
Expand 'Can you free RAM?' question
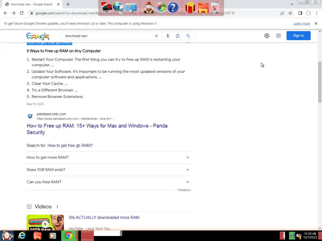109,182
